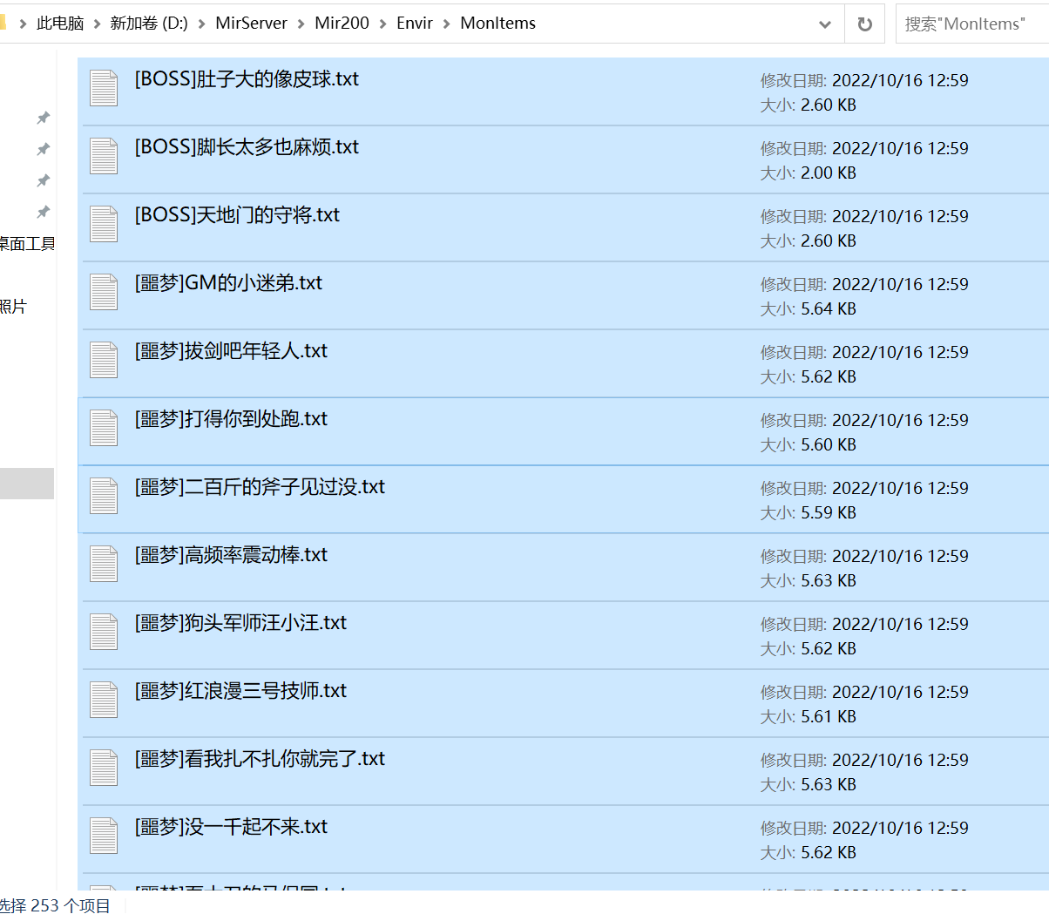This screenshot has height=921, width=1049.
Task: Click the file icon of [BOSS]肚子大的像皮球.txt
Action: (104, 88)
